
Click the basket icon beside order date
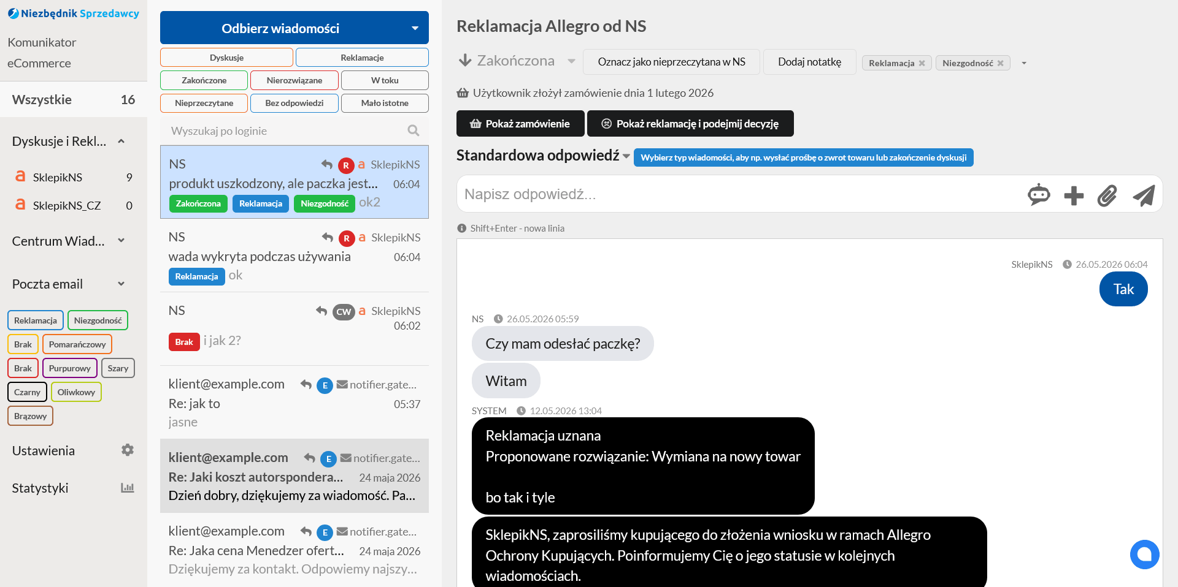463,93
